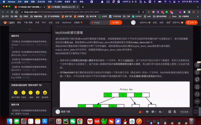Click the star favorite icon in footer

pos(160,112)
